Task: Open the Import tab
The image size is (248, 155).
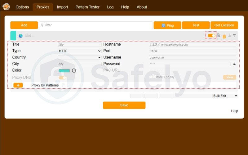Action: coord(63,7)
